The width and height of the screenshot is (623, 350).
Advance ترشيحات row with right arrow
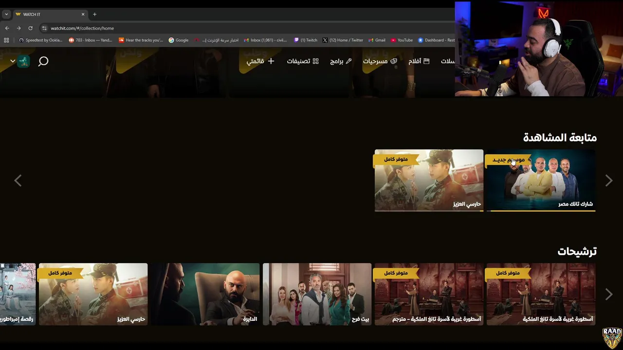pyautogui.click(x=609, y=294)
